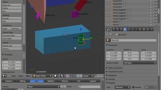The image size is (161, 90).
Task: Toggle visibility of Porch in the outliner
Action: point(150,22)
